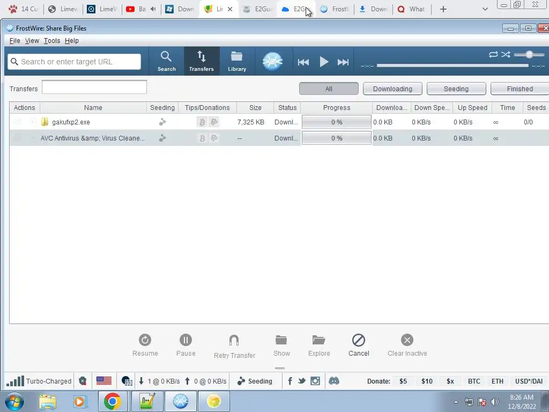This screenshot has height=412, width=549.
Task: Donate $10 via status bar
Action: (427, 381)
